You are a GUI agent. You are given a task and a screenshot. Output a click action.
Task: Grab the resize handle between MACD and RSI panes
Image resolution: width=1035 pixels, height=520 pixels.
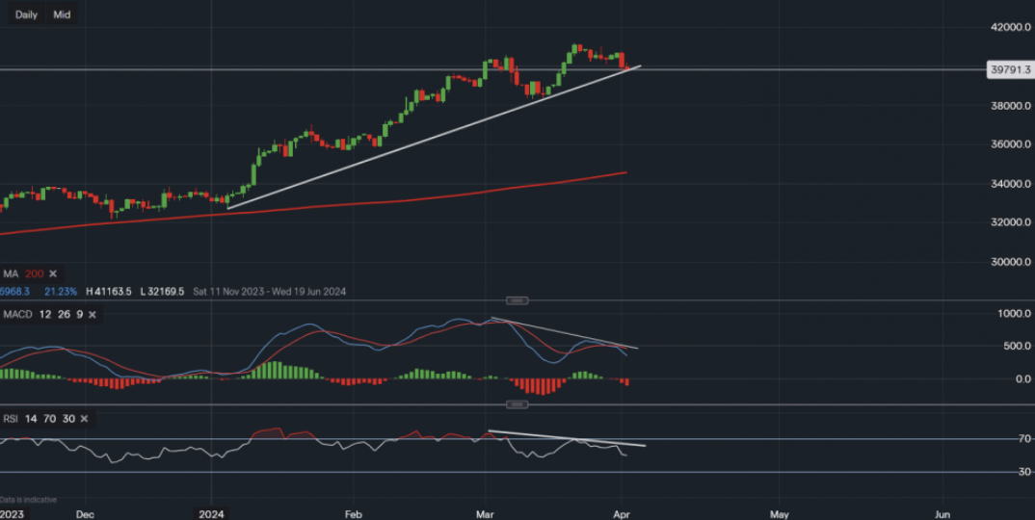point(517,404)
